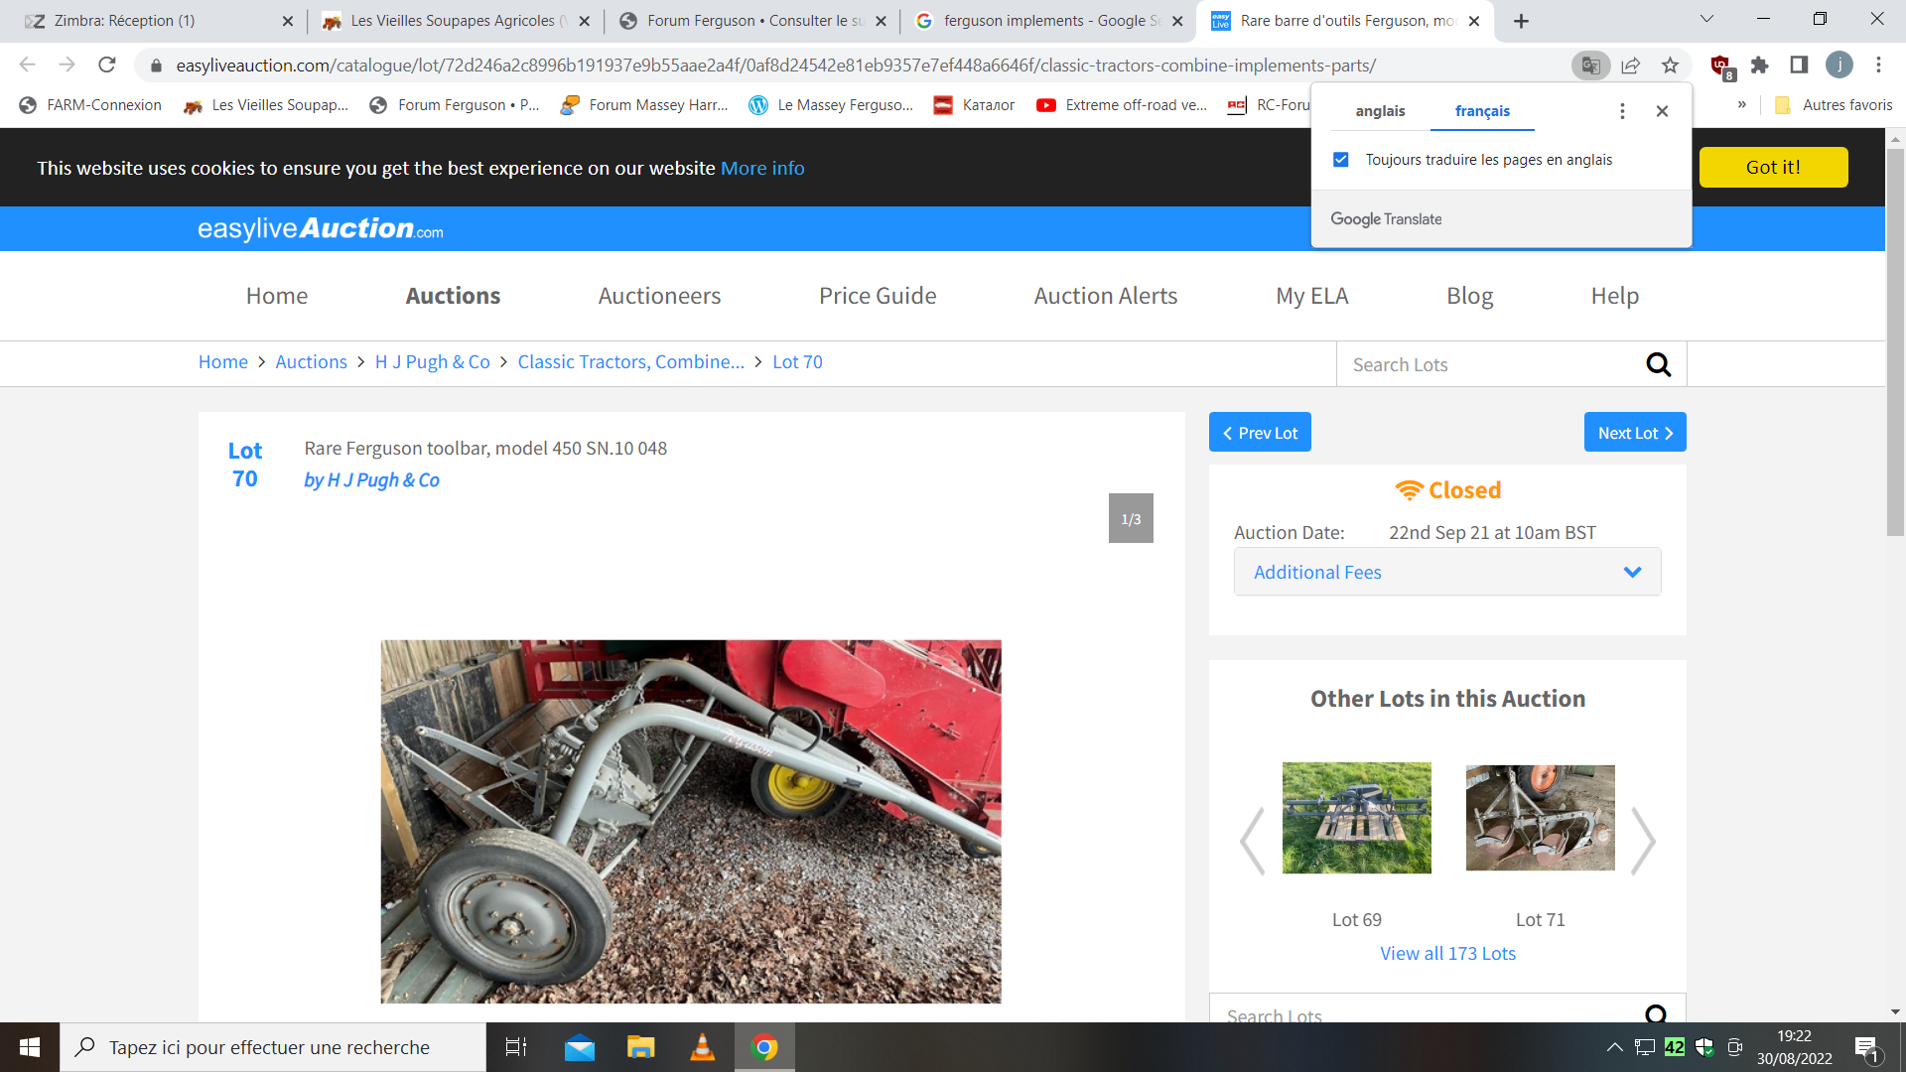Viewport: 1906px width, 1072px height.
Task: Launch VLC from the taskbar
Action: [x=702, y=1047]
